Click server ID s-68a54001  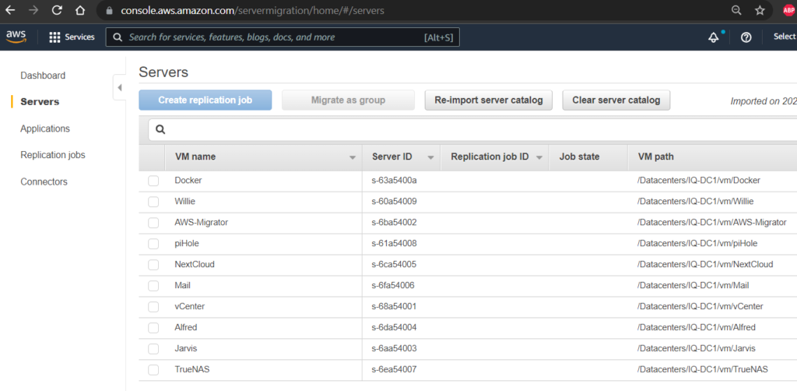click(395, 307)
